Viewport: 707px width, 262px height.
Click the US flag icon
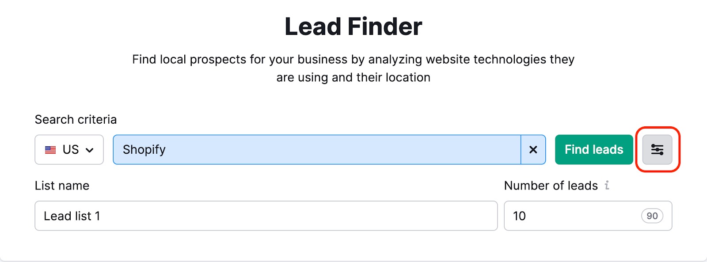[50, 150]
